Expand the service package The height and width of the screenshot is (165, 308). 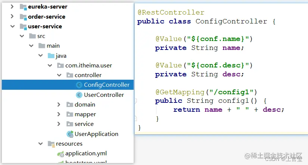tap(59, 124)
